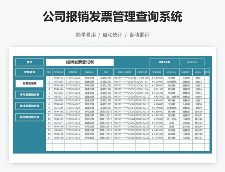225x172 pixels.
Task: Open the 专用发票统计表 sheet
Action: tap(29, 95)
